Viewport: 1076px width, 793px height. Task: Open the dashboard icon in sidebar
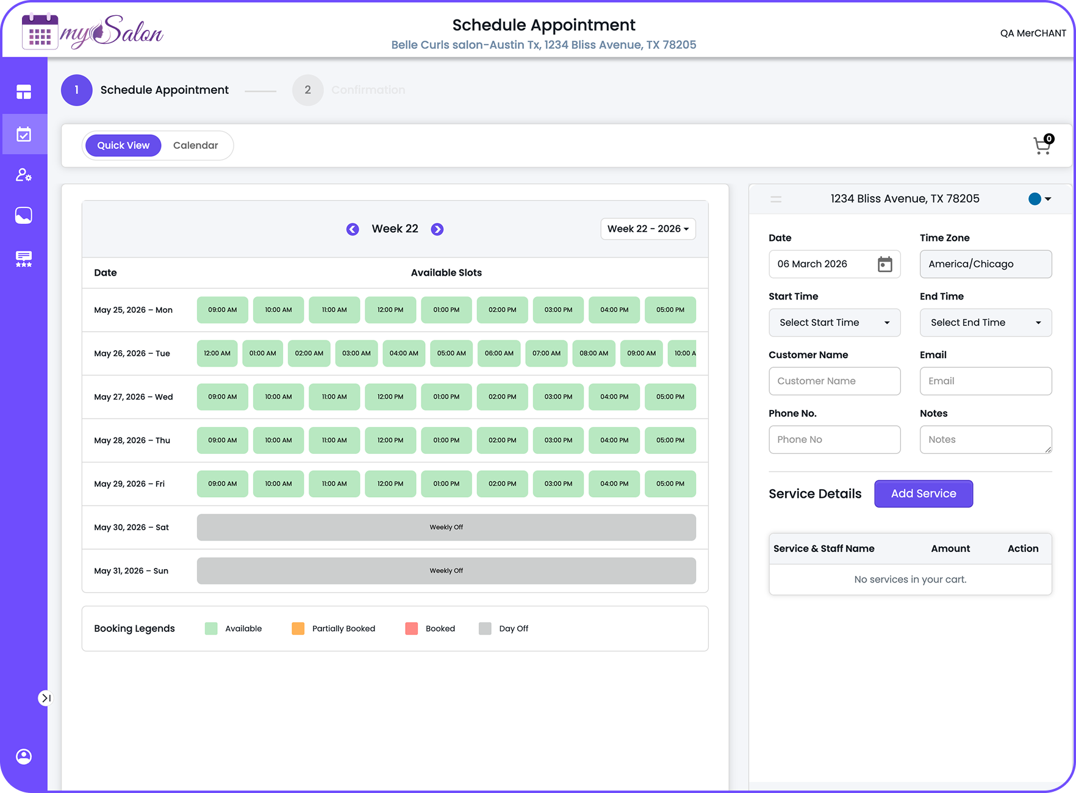(24, 92)
